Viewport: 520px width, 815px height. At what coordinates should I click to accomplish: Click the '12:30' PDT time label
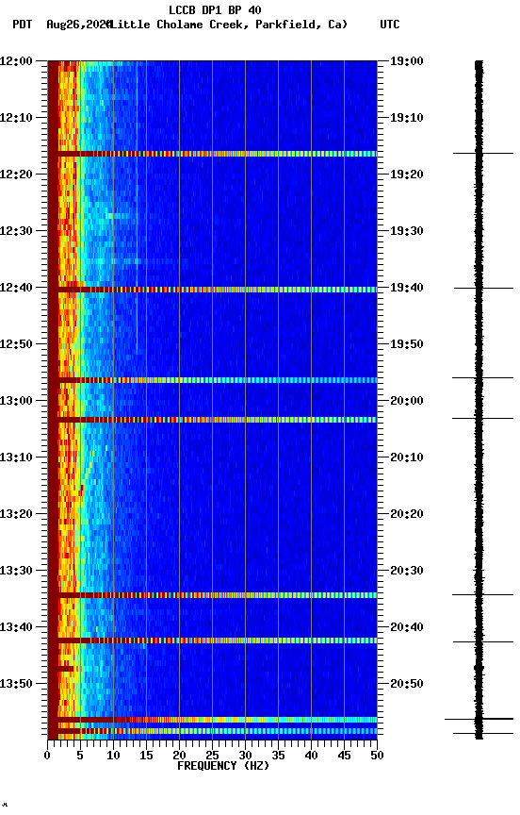(16, 231)
